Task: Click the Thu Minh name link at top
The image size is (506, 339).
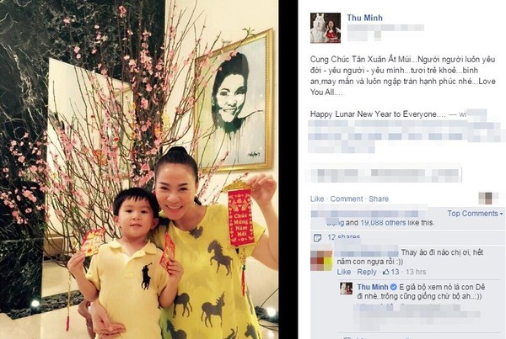Action: pos(364,18)
